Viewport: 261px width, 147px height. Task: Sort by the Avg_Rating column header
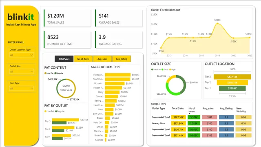coord(226,108)
